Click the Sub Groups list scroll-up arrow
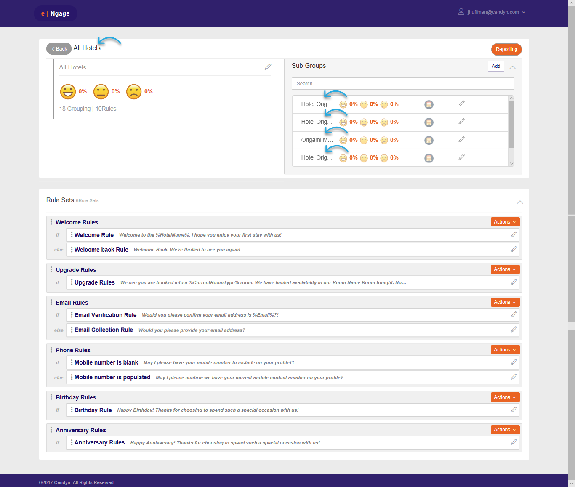The image size is (575, 487). point(511,98)
